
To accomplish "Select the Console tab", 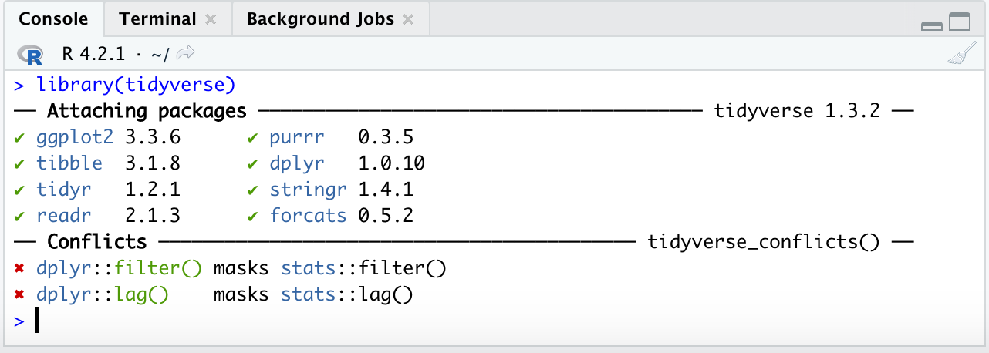I will tap(52, 19).
